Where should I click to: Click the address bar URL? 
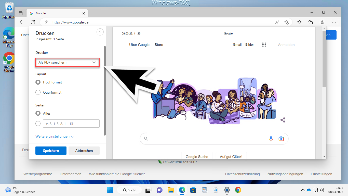click(x=71, y=22)
